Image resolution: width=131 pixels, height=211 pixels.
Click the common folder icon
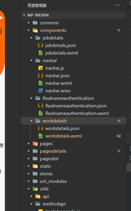coord(35,23)
